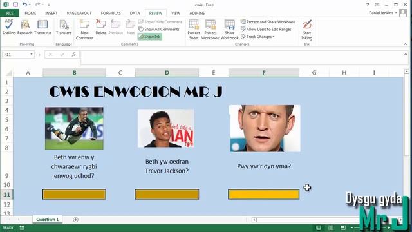Click the gold answer box under Trevor Jackson question

(167, 195)
